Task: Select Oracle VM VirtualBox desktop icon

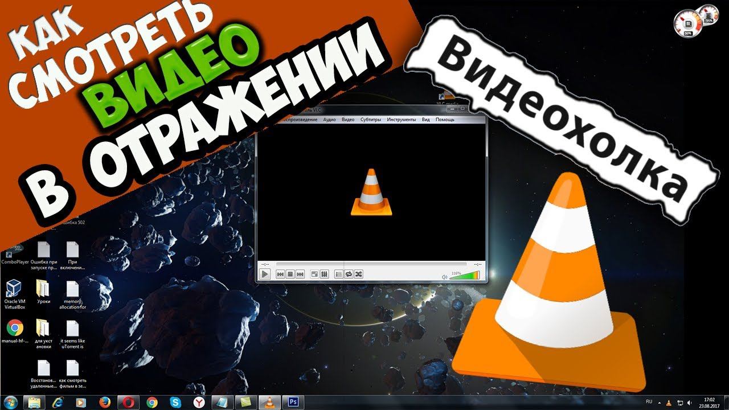Action: [x=15, y=294]
